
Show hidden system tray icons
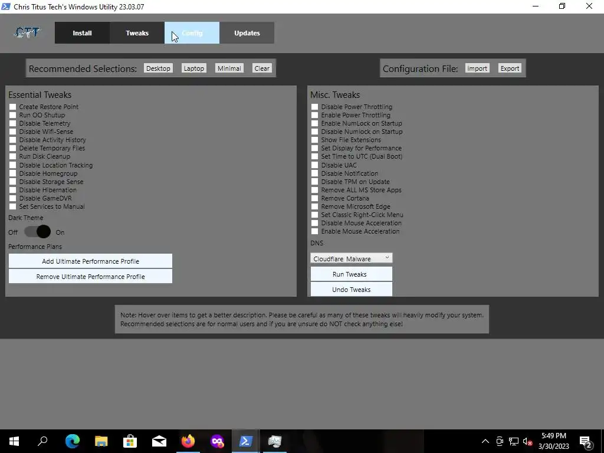coord(485,441)
